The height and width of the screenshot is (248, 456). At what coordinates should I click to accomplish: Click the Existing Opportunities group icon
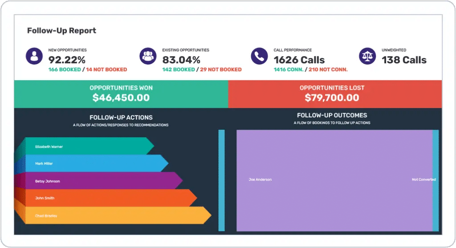tap(148, 56)
